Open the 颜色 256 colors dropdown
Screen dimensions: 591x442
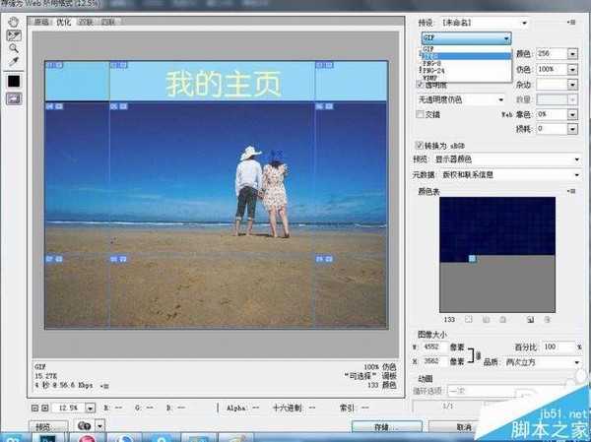(572, 53)
